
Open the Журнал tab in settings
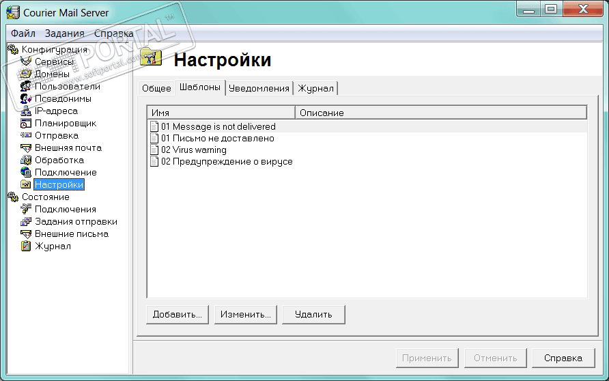click(315, 88)
